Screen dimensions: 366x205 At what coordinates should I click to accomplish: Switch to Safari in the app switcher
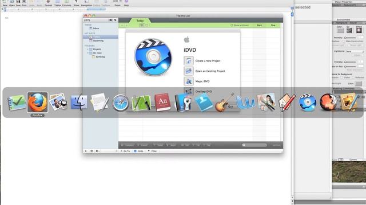(120, 102)
